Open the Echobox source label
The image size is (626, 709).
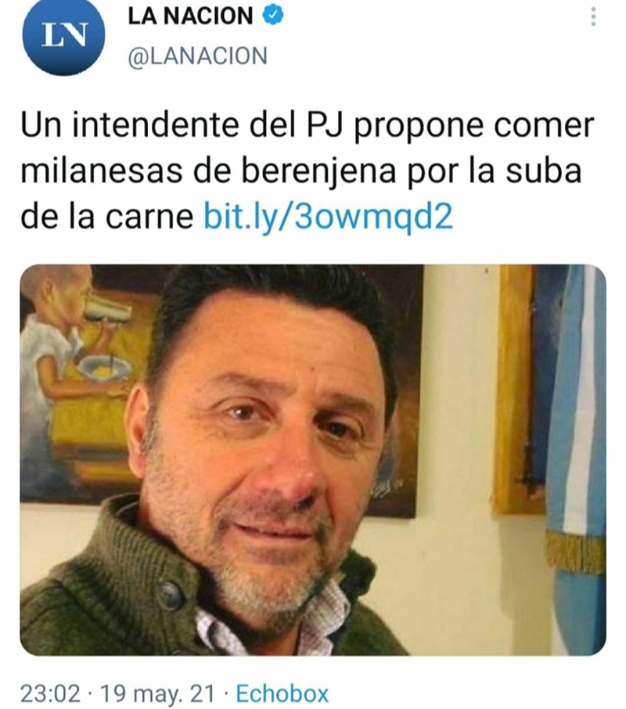(282, 693)
